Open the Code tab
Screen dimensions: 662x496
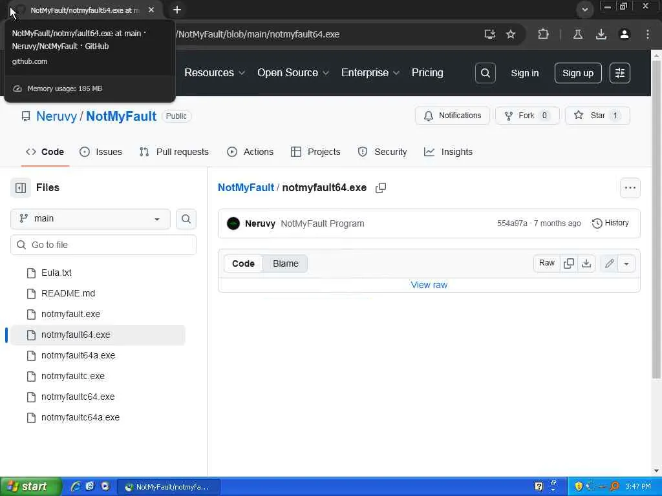pyautogui.click(x=45, y=152)
